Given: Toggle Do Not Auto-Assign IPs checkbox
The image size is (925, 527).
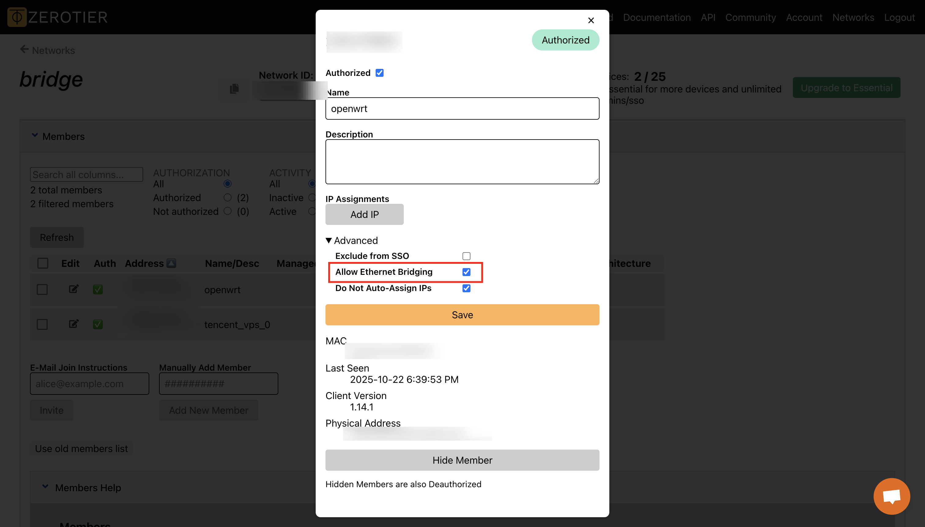Looking at the screenshot, I should pyautogui.click(x=466, y=288).
